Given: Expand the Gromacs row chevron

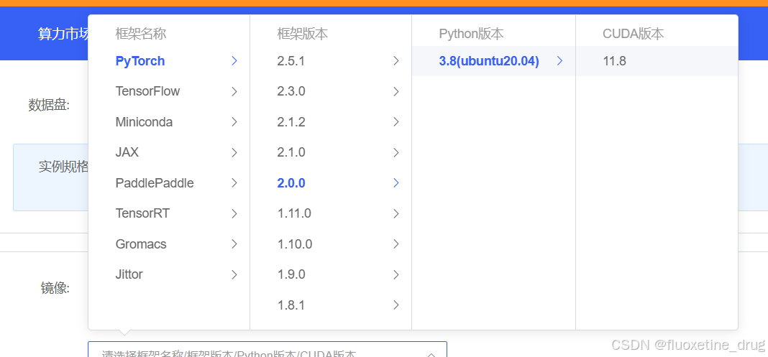Looking at the screenshot, I should (234, 244).
